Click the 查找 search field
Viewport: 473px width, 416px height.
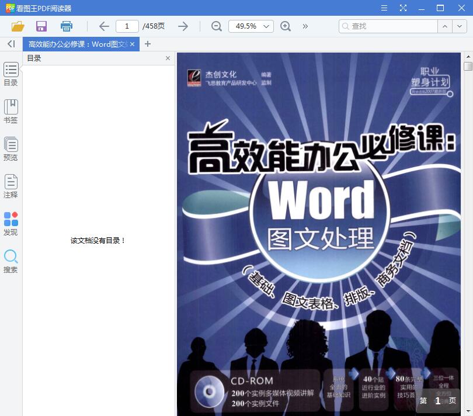point(388,26)
